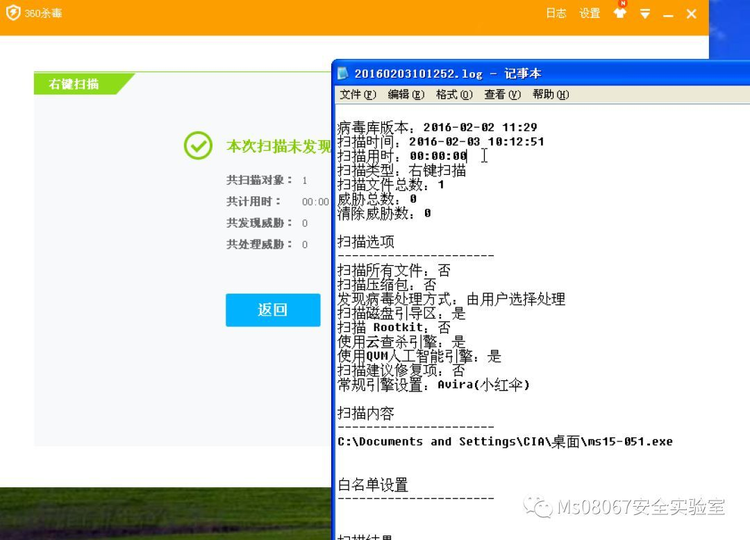Image resolution: width=750 pixels, height=540 pixels.
Task: Click the line 扫描建议修复项: 否
Action: point(401,371)
